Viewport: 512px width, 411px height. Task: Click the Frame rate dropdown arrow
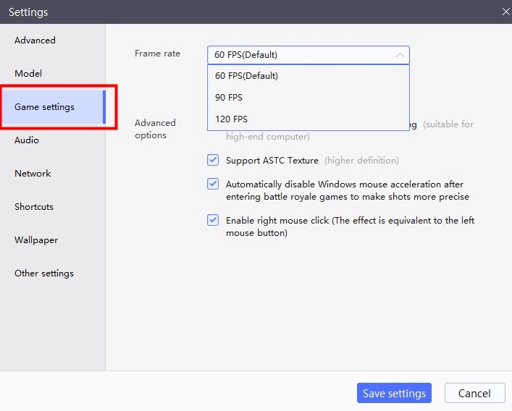coord(400,55)
